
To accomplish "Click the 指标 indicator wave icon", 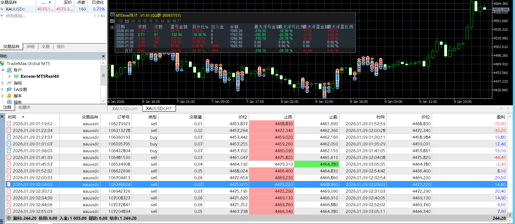I will (9, 83).
